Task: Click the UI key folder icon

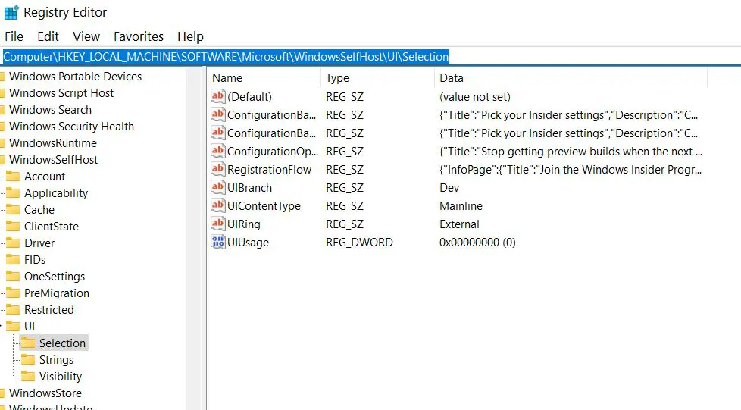Action: [13, 327]
